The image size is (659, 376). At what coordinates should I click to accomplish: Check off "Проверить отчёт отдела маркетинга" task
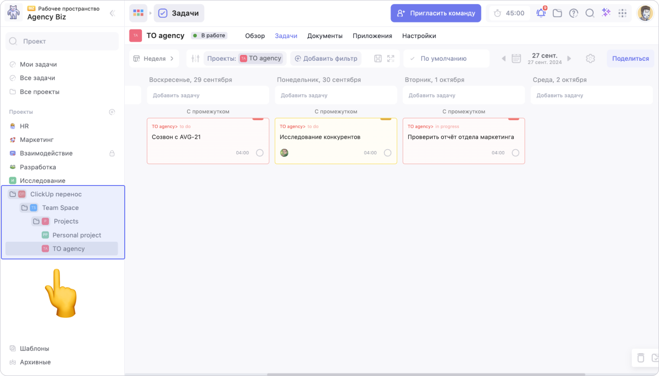(x=516, y=153)
